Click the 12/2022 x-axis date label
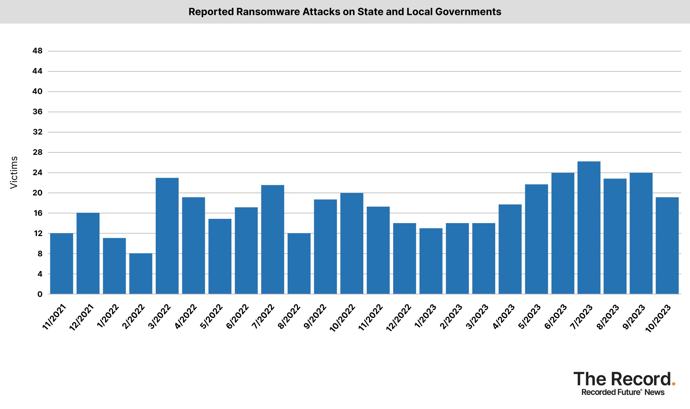 click(399, 318)
